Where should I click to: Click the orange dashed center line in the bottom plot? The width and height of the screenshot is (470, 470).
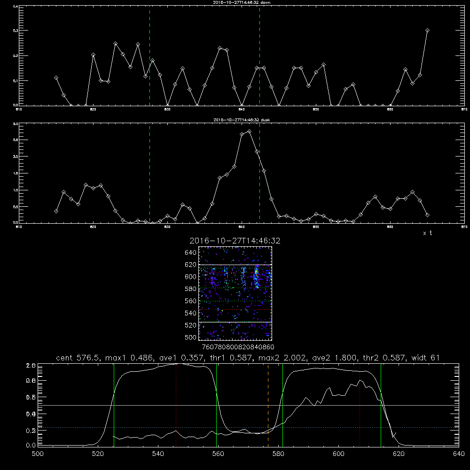coord(268,405)
